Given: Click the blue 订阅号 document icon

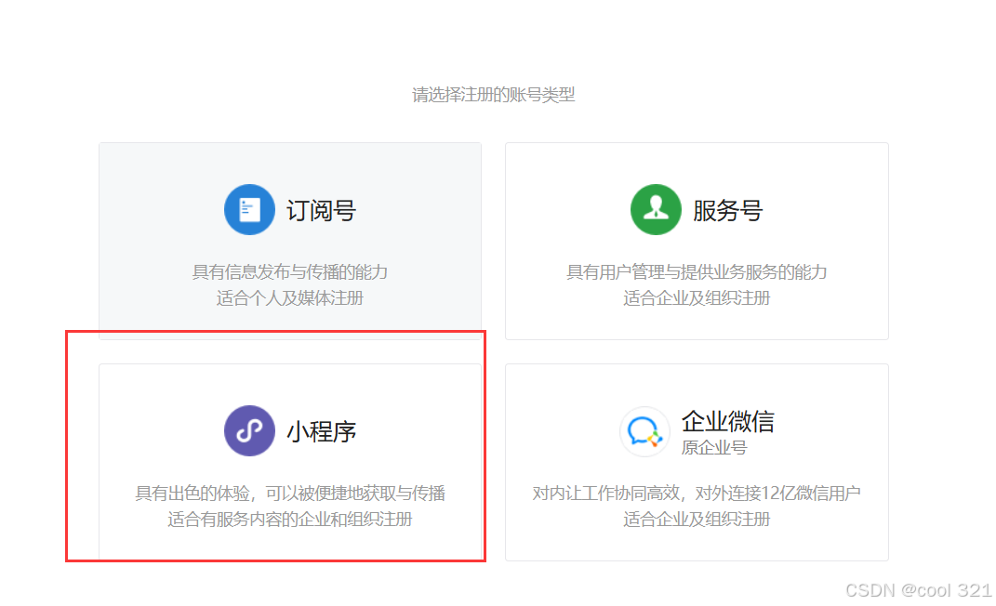Looking at the screenshot, I should (x=249, y=209).
